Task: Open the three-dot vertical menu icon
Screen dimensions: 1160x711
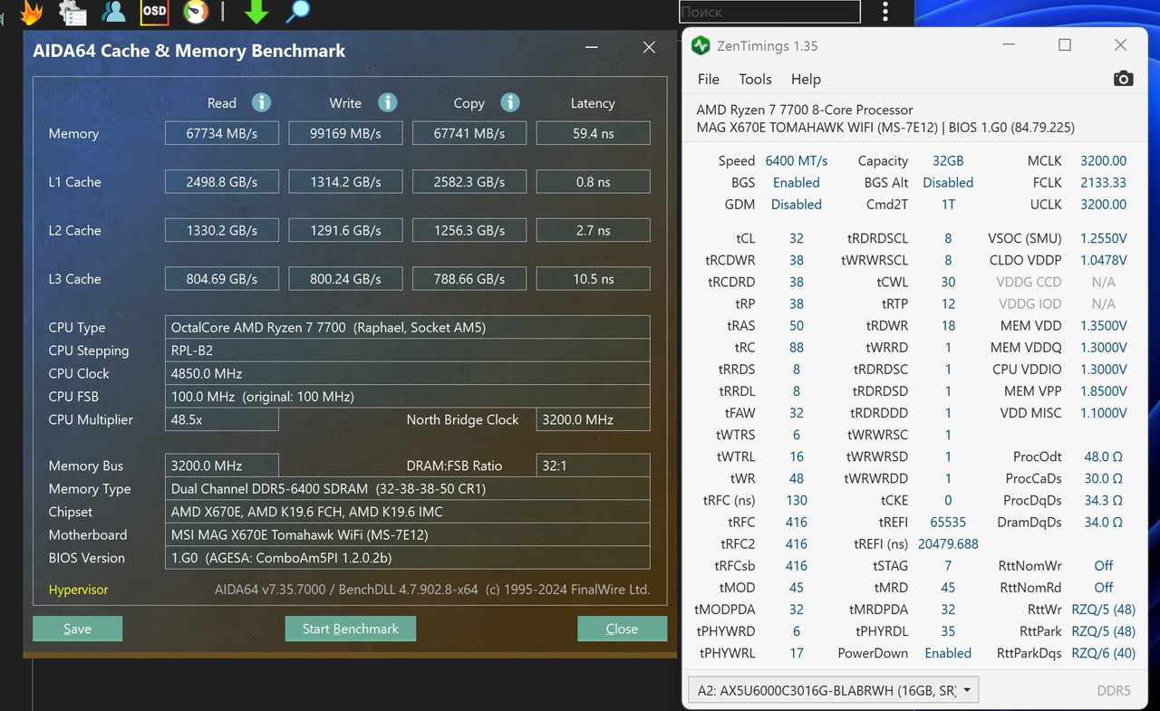Action: 885,12
